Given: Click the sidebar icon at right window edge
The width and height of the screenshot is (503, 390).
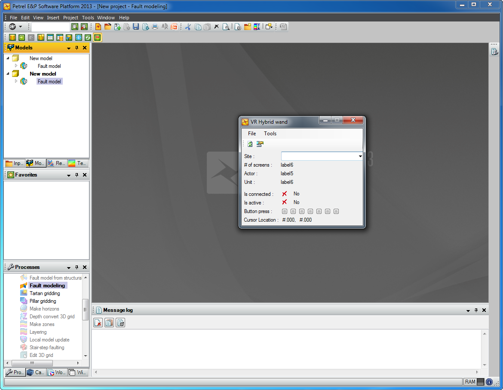Looking at the screenshot, I should coord(494,51).
